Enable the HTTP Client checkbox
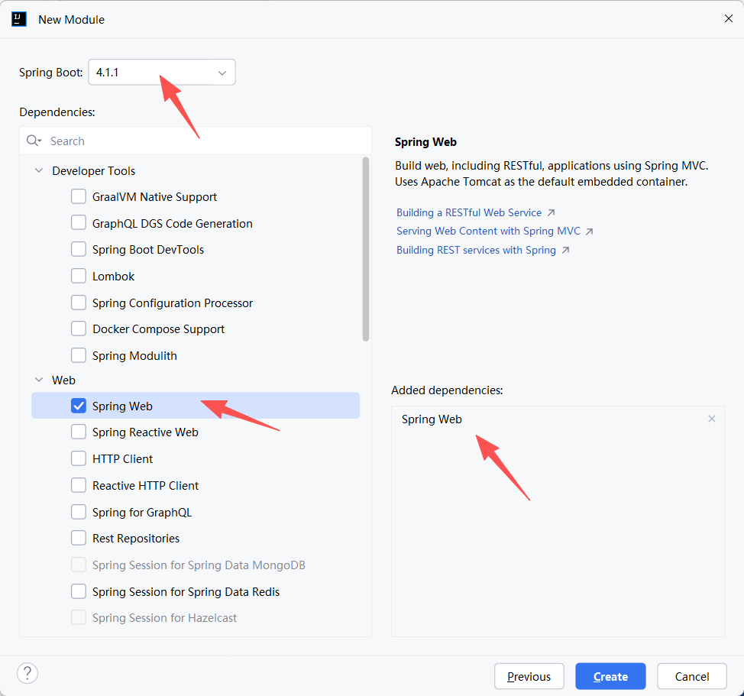Screen dimensions: 744x696 click(x=78, y=458)
